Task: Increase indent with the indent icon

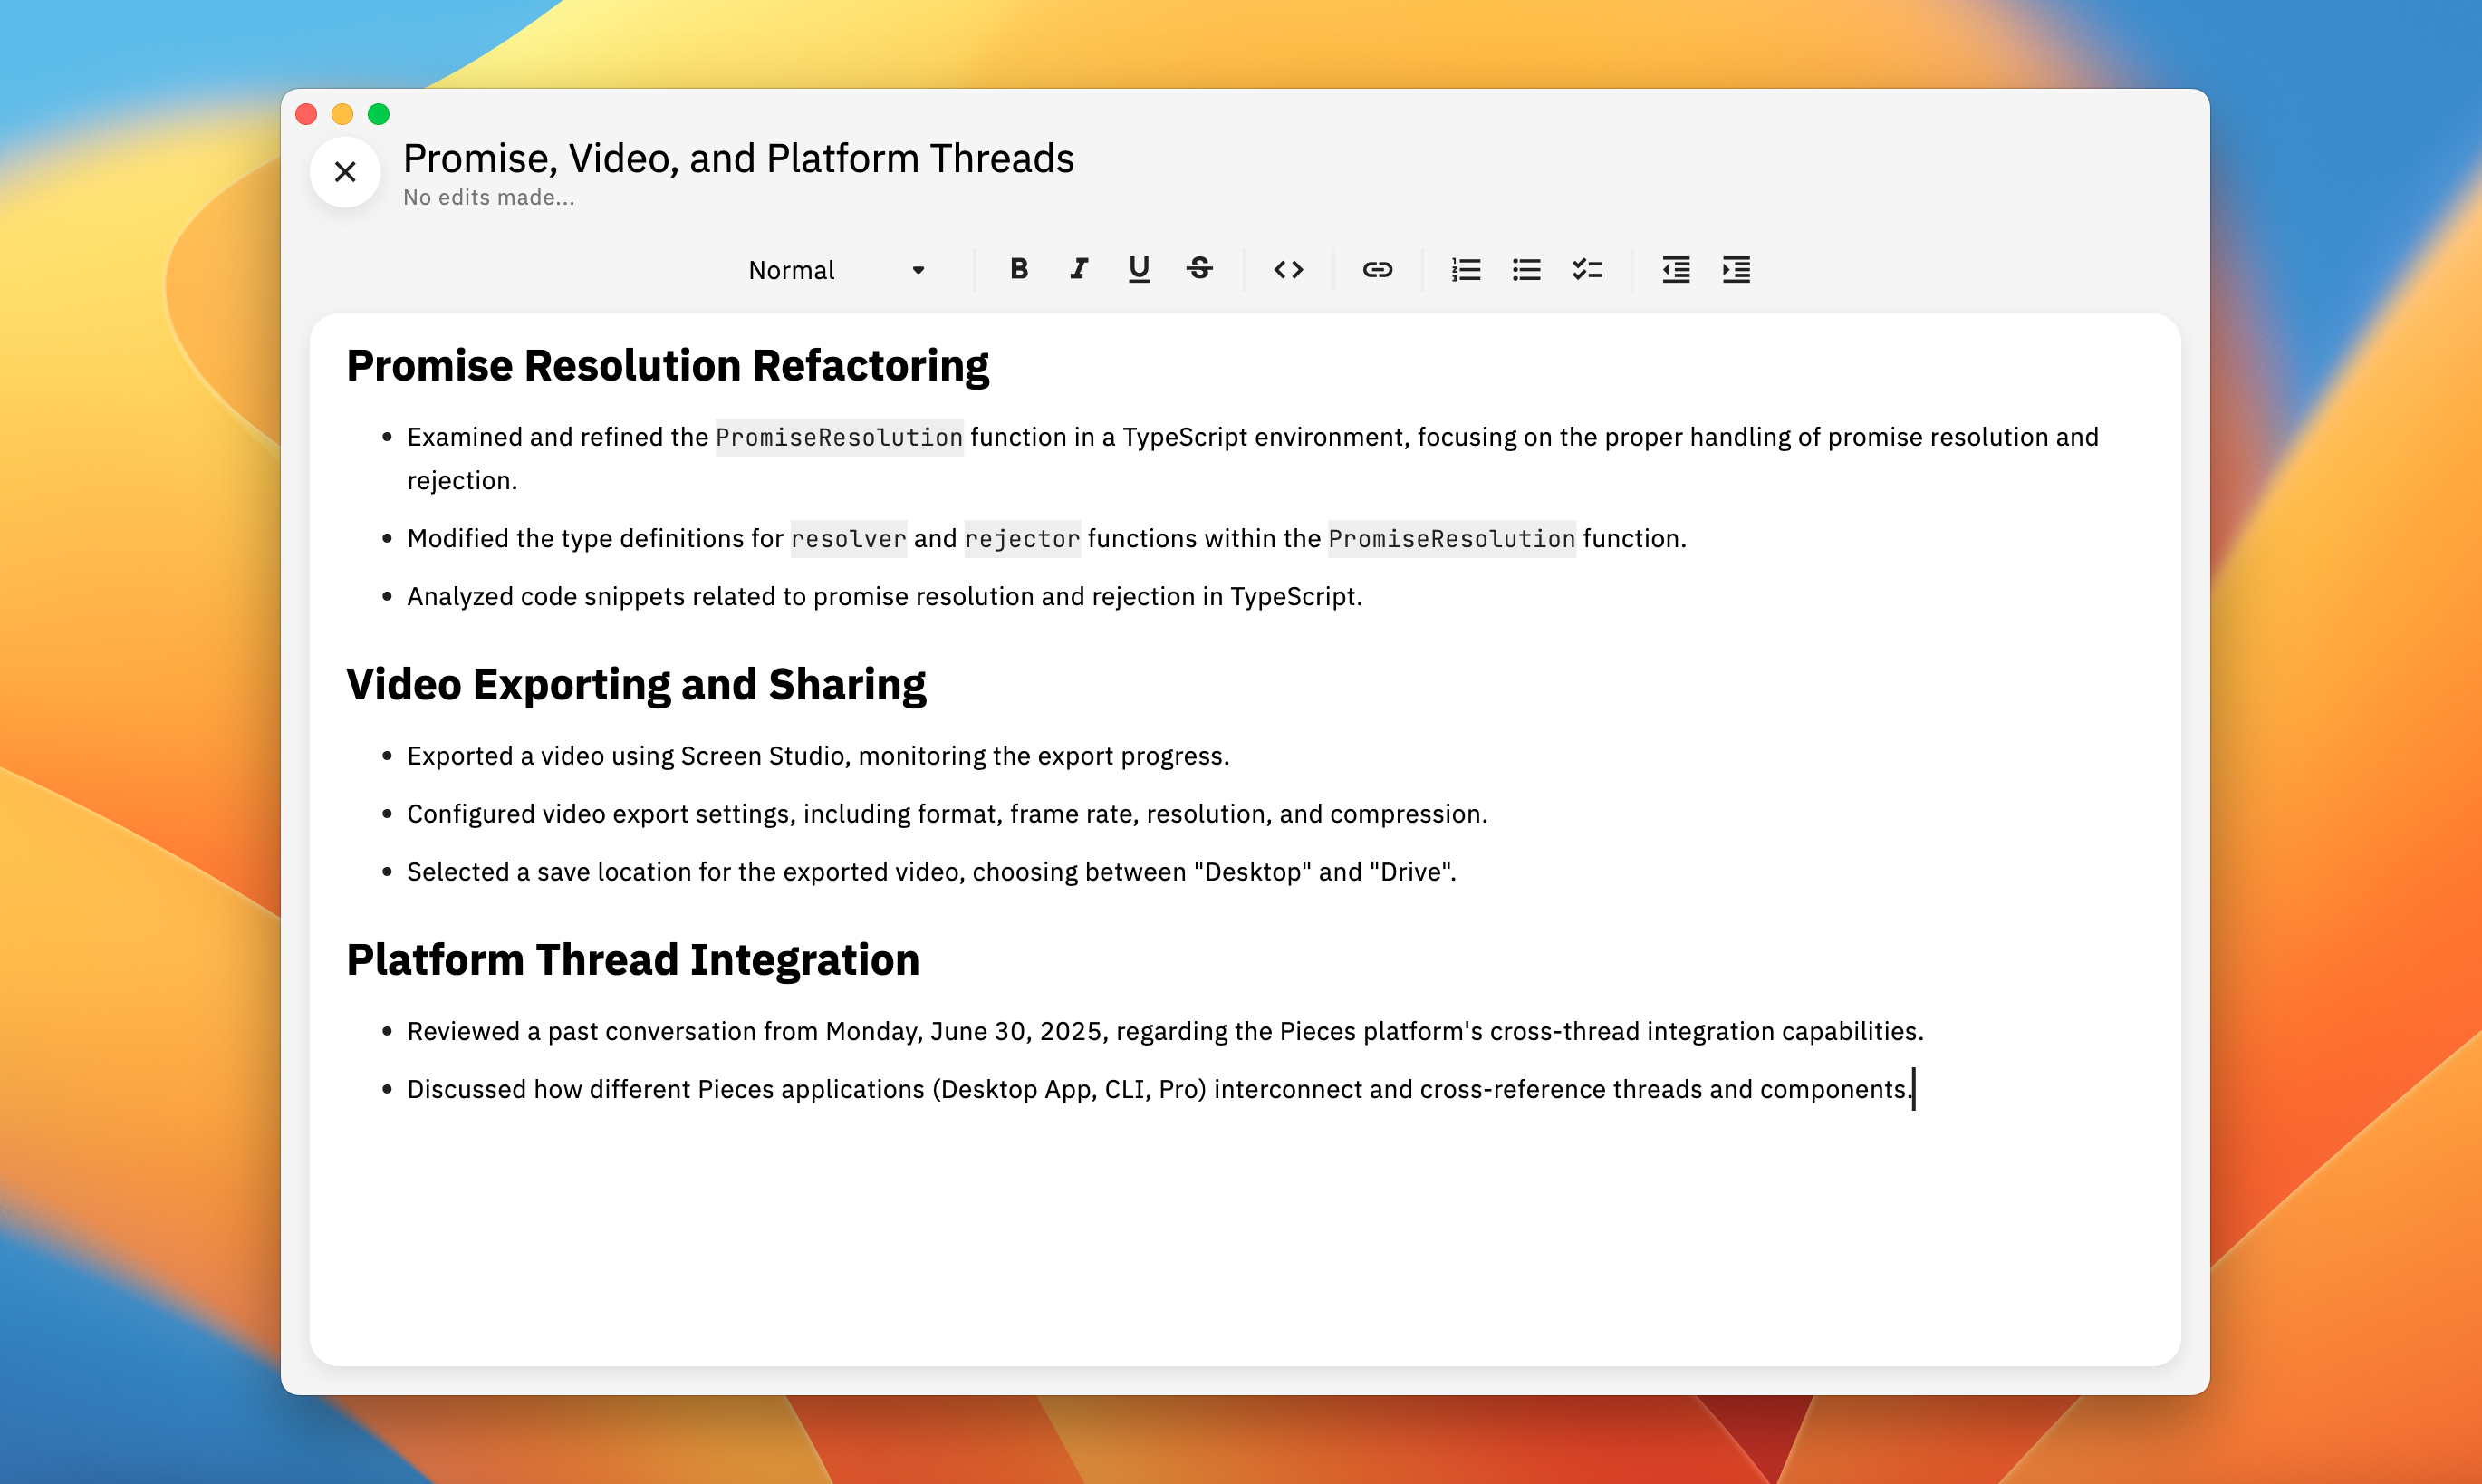Action: [1736, 269]
